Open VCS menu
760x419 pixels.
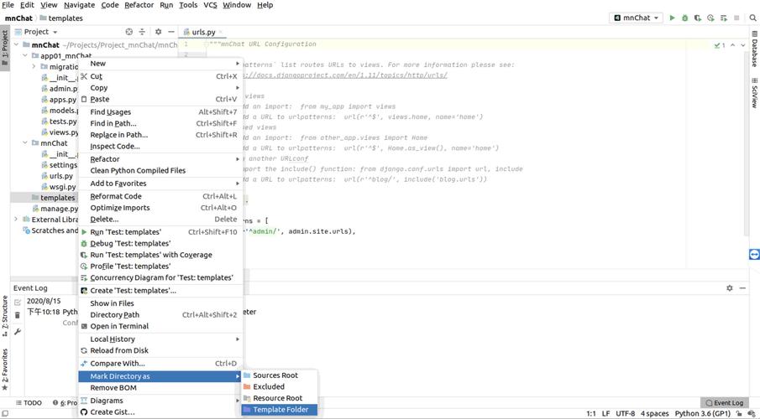click(x=210, y=5)
